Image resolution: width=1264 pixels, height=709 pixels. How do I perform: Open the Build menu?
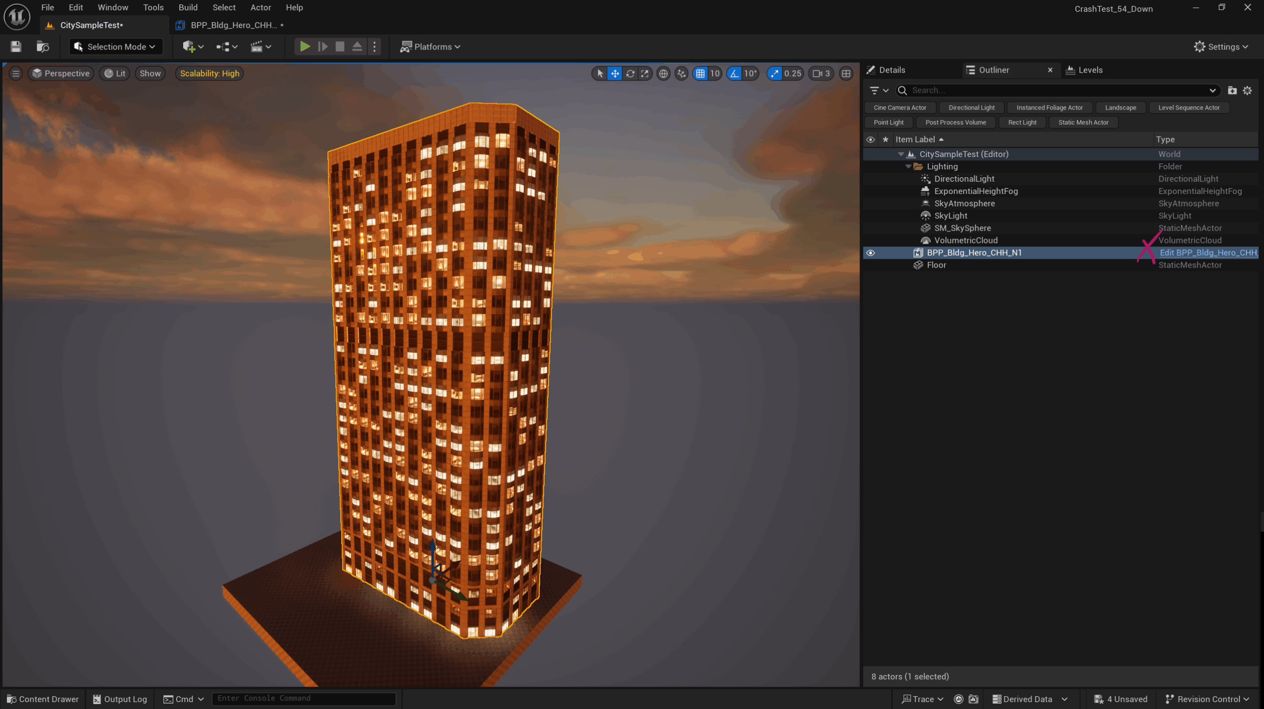point(188,7)
